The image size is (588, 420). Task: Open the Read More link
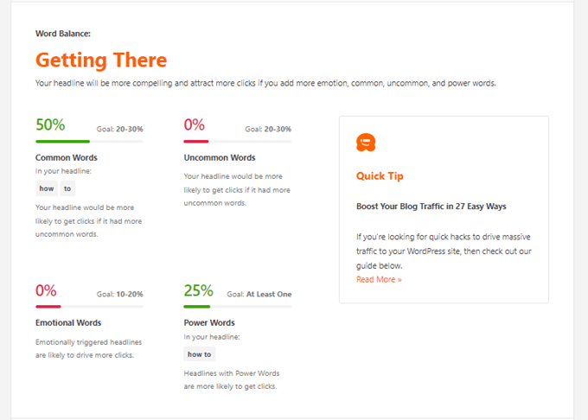pos(379,279)
